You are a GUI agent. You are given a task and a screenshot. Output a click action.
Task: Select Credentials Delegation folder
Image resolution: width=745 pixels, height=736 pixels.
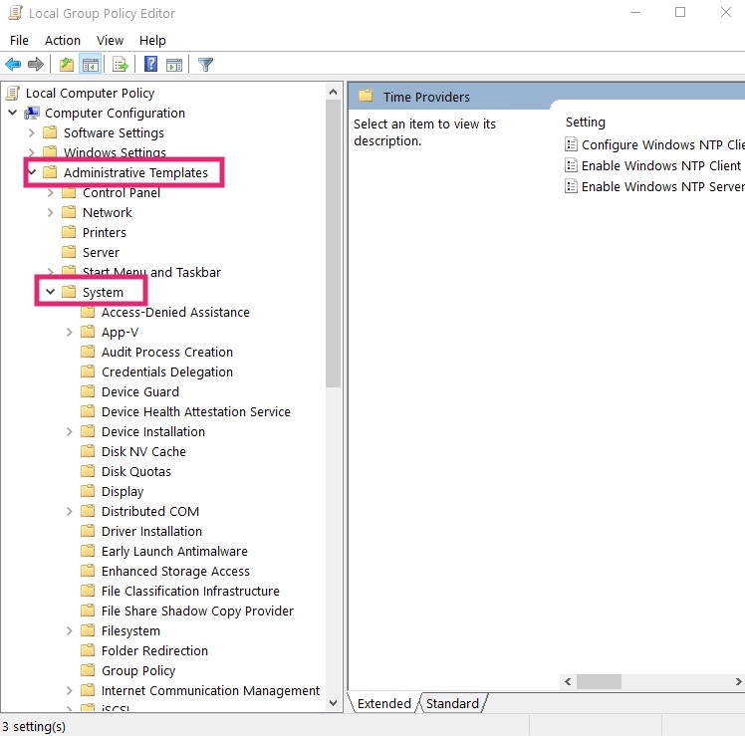(167, 372)
